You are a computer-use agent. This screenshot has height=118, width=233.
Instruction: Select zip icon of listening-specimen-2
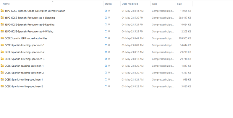coord(2,52)
